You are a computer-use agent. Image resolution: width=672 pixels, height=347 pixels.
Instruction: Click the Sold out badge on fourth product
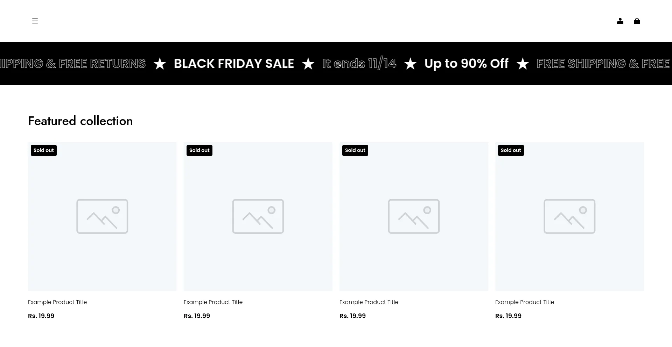coord(511,150)
